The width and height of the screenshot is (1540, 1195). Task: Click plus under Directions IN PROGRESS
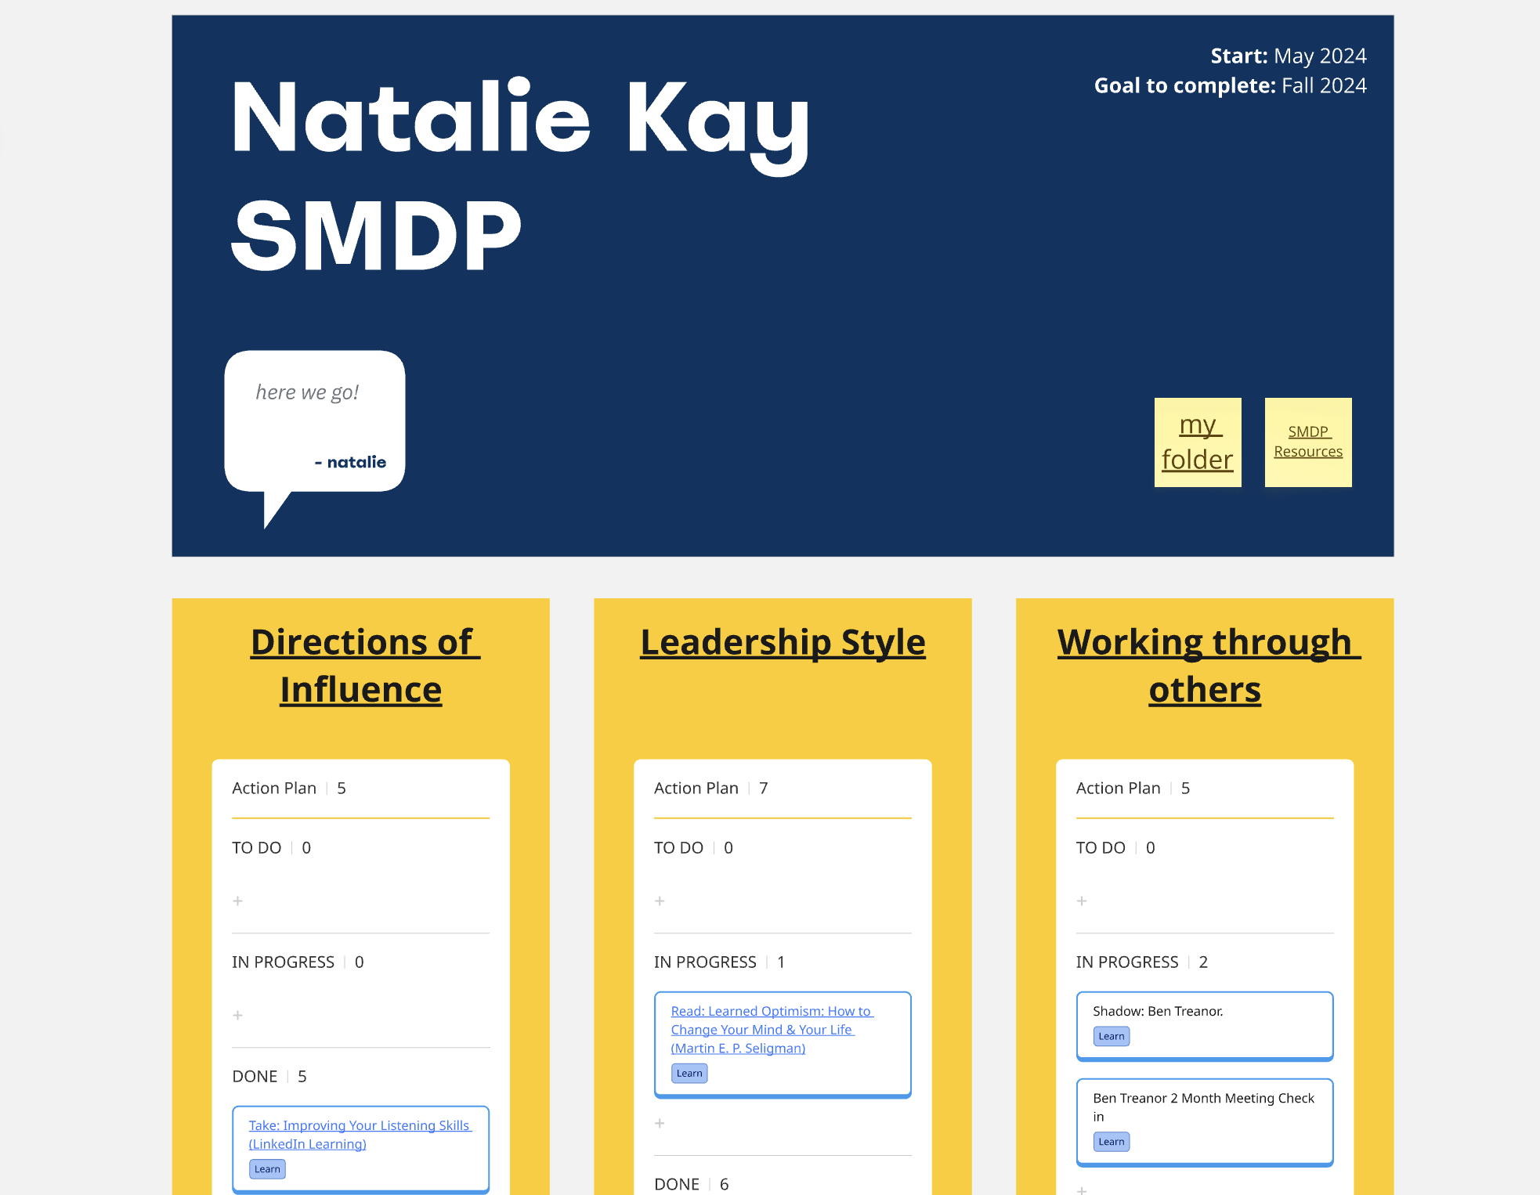(238, 1016)
